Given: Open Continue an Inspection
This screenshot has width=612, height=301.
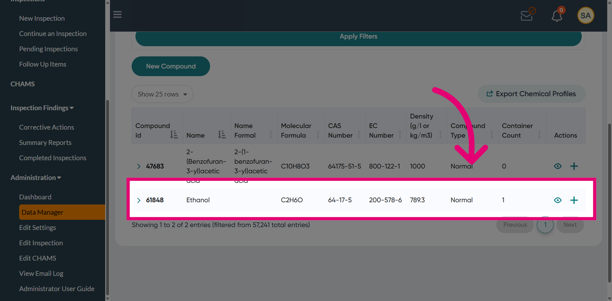Looking at the screenshot, I should 53,34.
